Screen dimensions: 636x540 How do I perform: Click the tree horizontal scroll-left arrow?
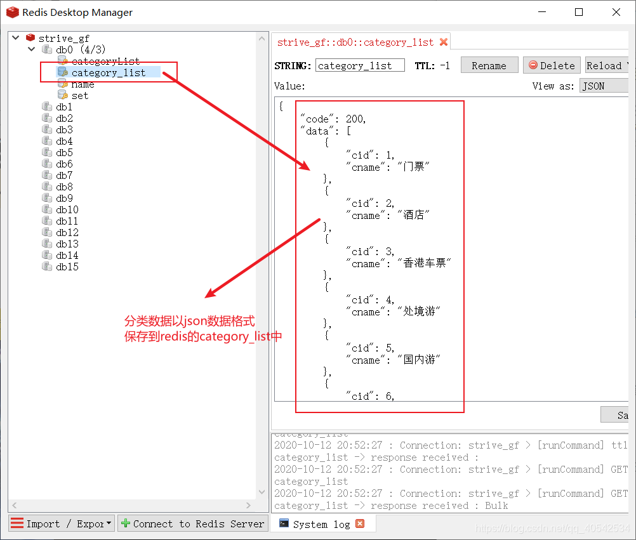[15, 505]
